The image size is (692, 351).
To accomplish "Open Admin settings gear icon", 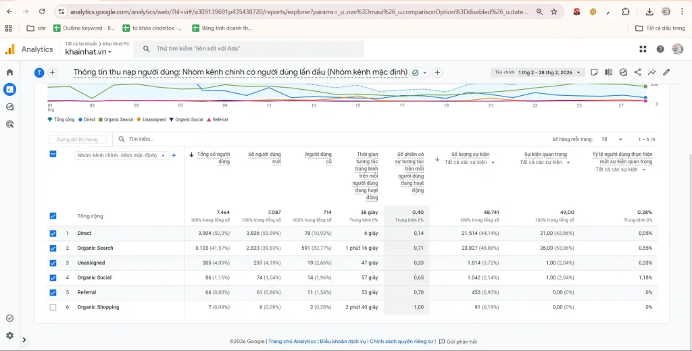I will click(x=9, y=335).
